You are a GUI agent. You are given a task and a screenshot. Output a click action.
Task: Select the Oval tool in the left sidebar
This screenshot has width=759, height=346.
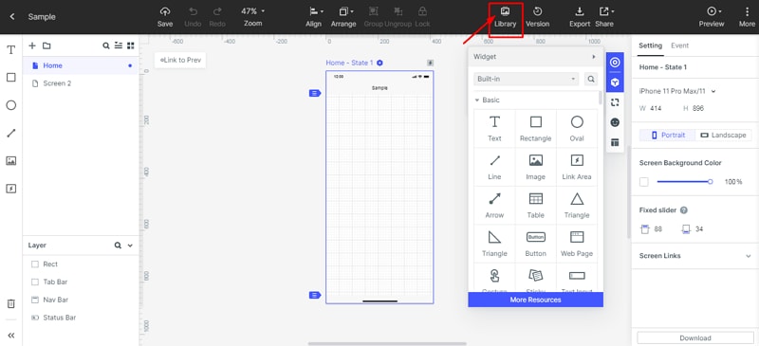coord(10,105)
